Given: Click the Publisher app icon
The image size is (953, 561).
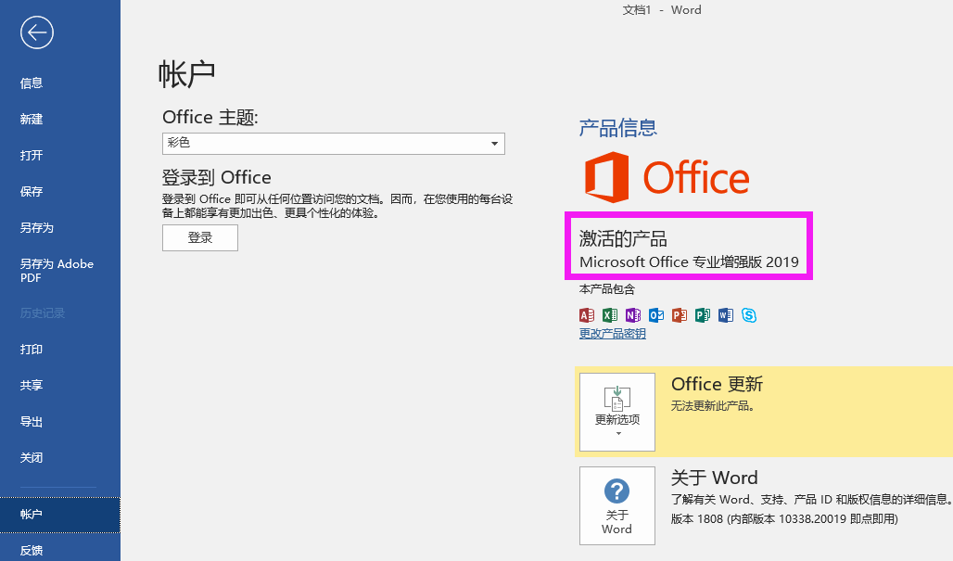Looking at the screenshot, I should click(x=703, y=315).
